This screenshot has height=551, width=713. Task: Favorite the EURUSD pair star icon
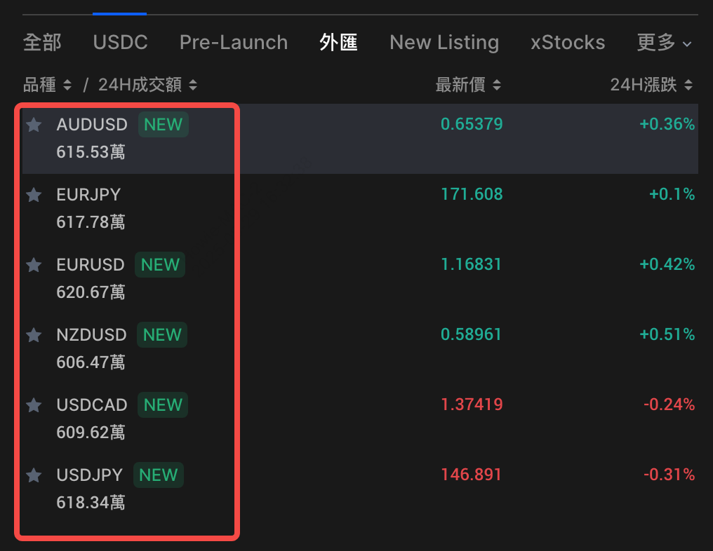34,265
